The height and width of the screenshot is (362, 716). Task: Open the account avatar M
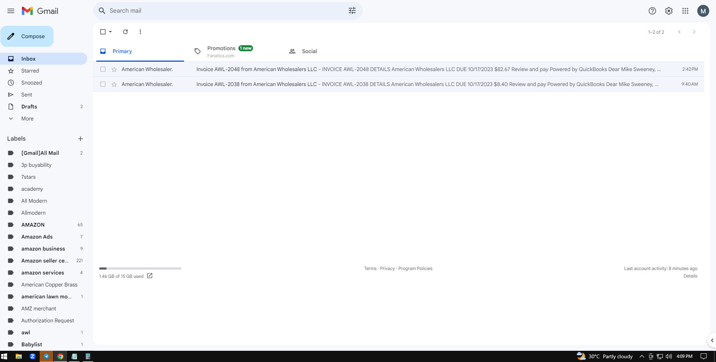click(703, 11)
